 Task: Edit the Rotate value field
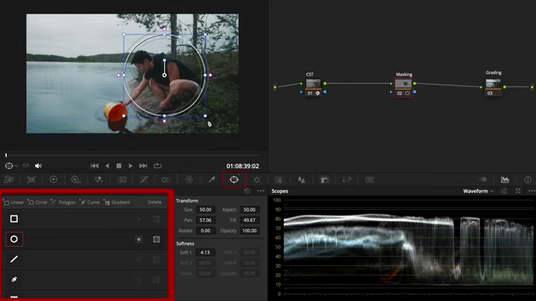tap(205, 231)
